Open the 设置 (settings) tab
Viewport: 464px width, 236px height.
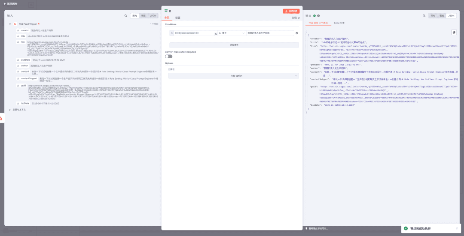click(178, 18)
